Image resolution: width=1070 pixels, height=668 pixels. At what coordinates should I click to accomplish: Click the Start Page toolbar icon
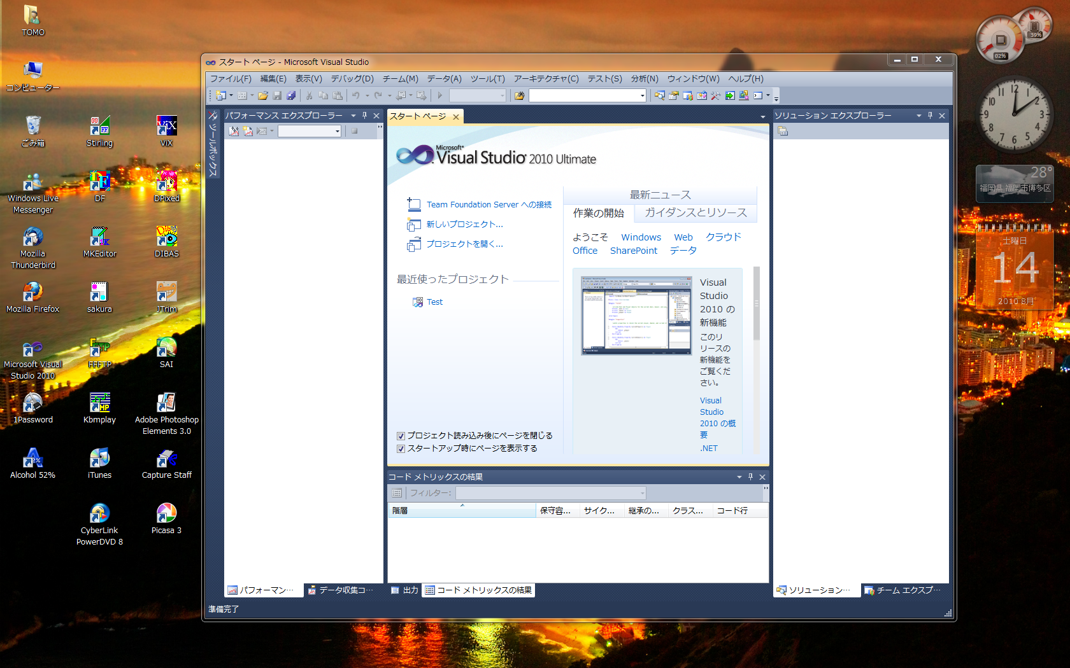click(x=730, y=95)
